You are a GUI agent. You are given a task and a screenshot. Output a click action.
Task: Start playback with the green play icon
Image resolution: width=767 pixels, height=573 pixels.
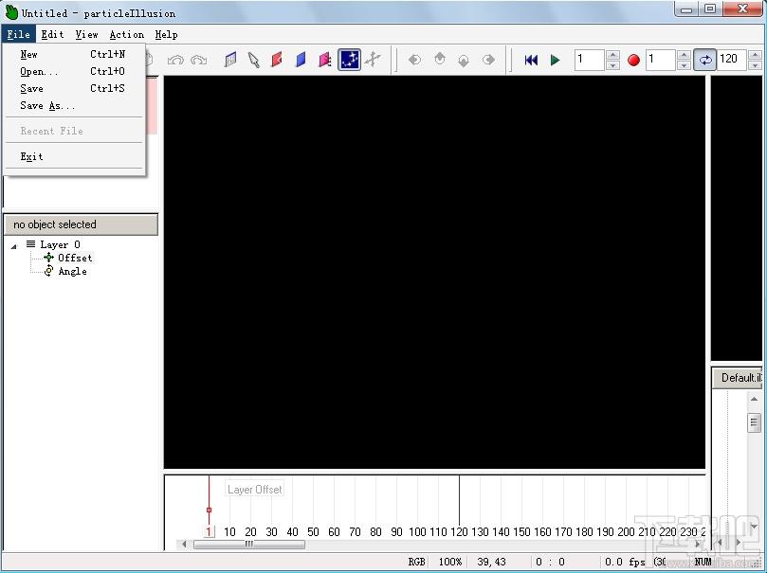(555, 60)
